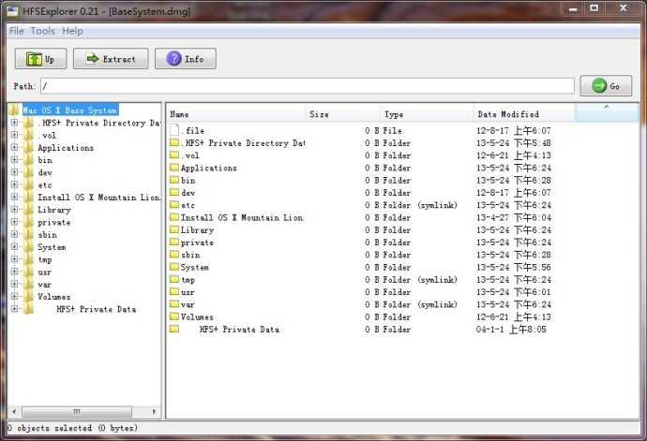Click .HFS+ Private Directory folder icon in list
This screenshot has width=647, height=441.
pyautogui.click(x=174, y=142)
